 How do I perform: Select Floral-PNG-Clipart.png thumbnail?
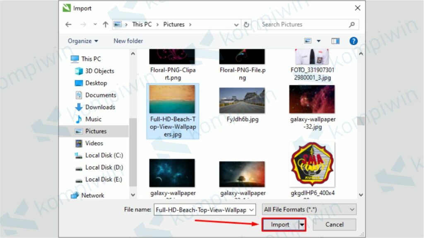pos(172,56)
